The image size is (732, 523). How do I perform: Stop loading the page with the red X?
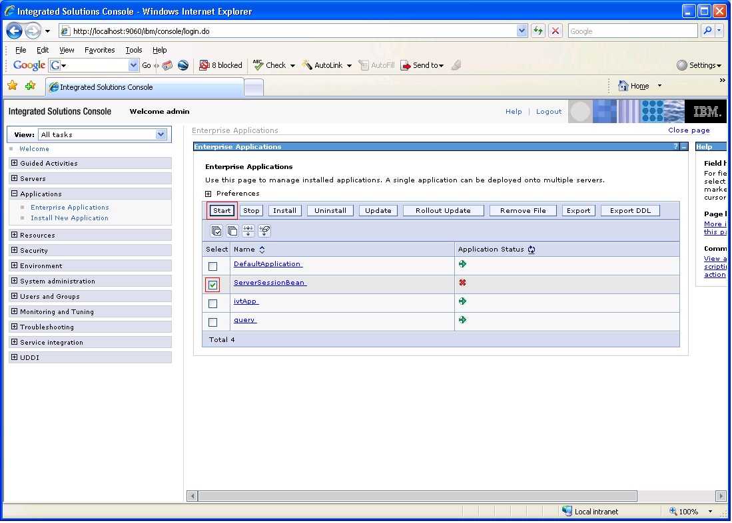click(555, 31)
